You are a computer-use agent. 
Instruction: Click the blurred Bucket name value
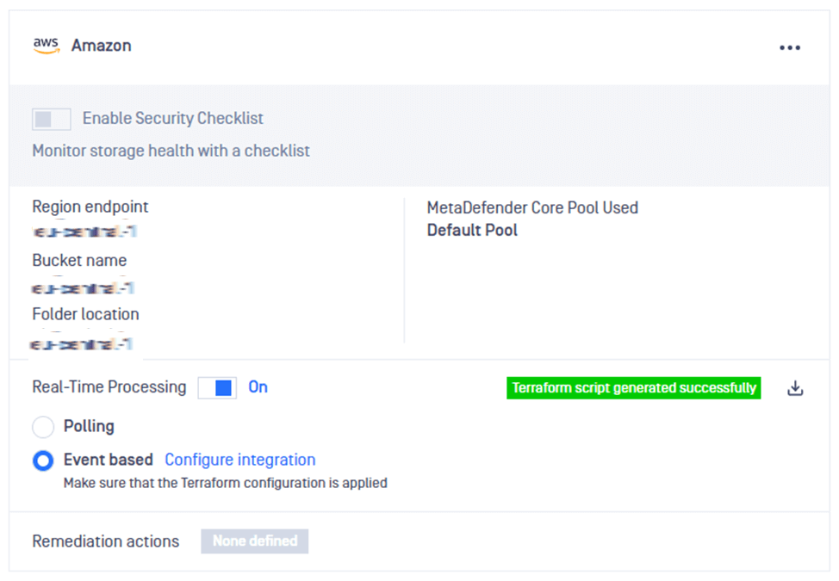tap(83, 288)
